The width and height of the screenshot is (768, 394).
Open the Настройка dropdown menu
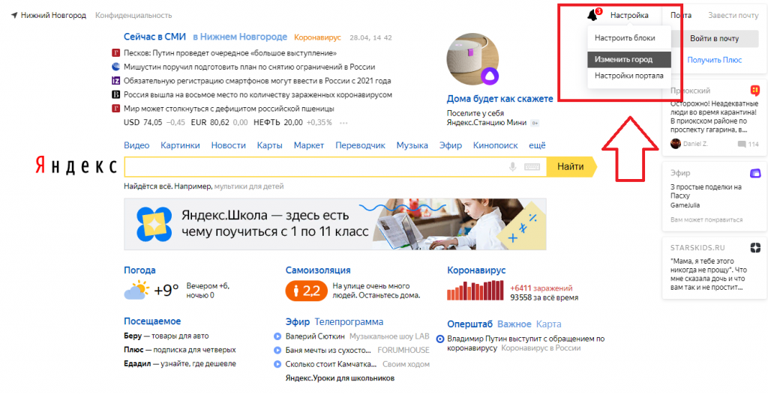click(629, 15)
